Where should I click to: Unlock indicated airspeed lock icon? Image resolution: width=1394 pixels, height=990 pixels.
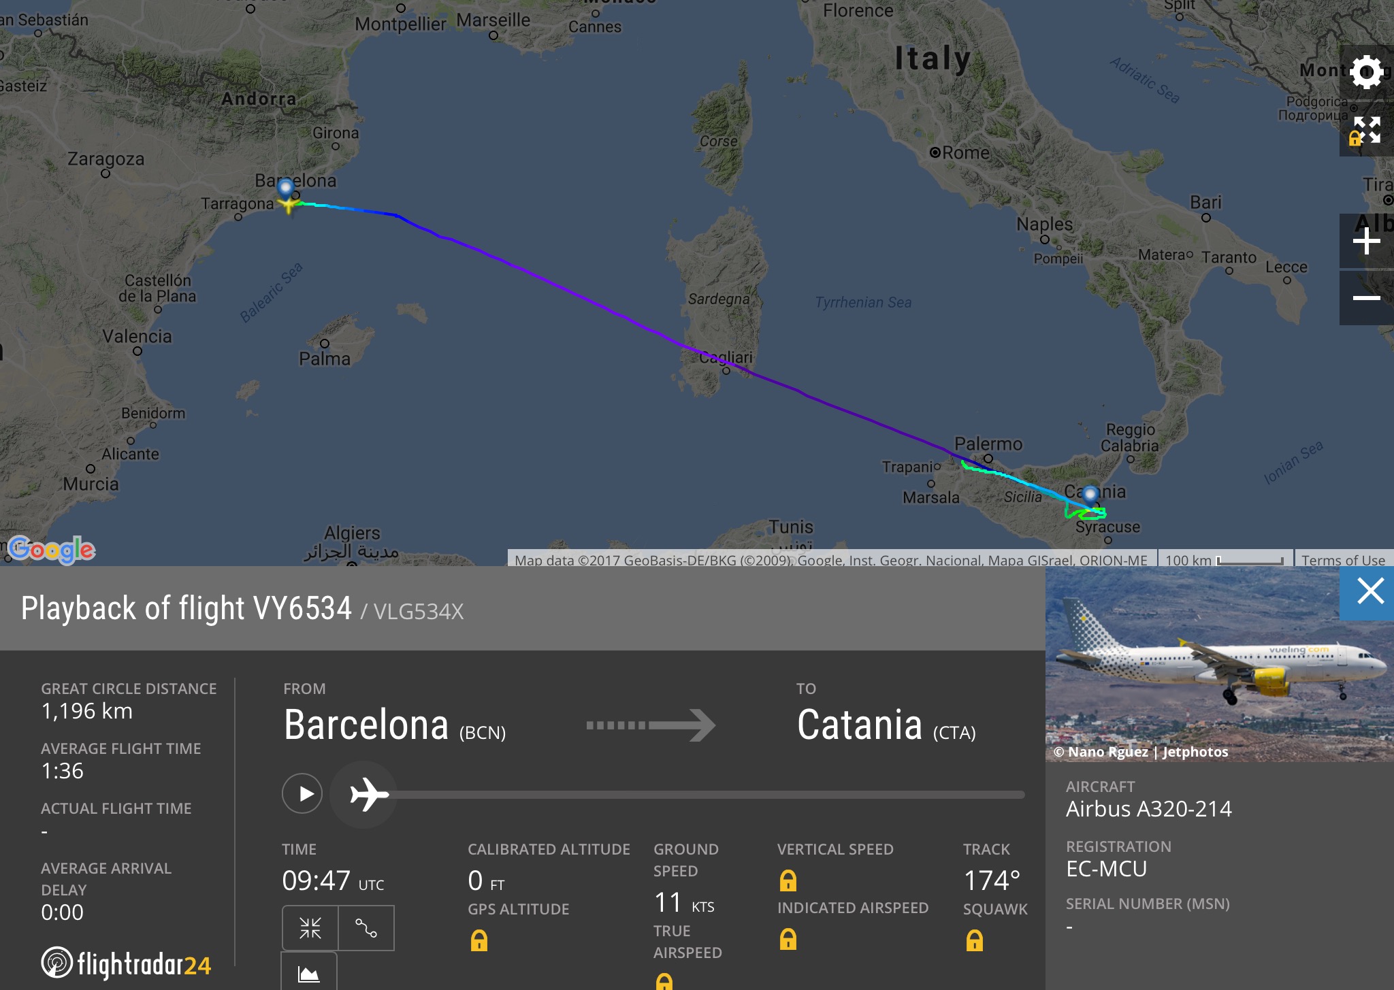coord(788,939)
